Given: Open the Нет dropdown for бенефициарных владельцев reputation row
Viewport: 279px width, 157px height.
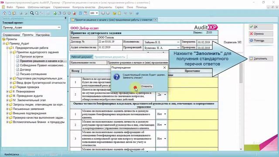Looking at the screenshot, I should click(165, 114).
